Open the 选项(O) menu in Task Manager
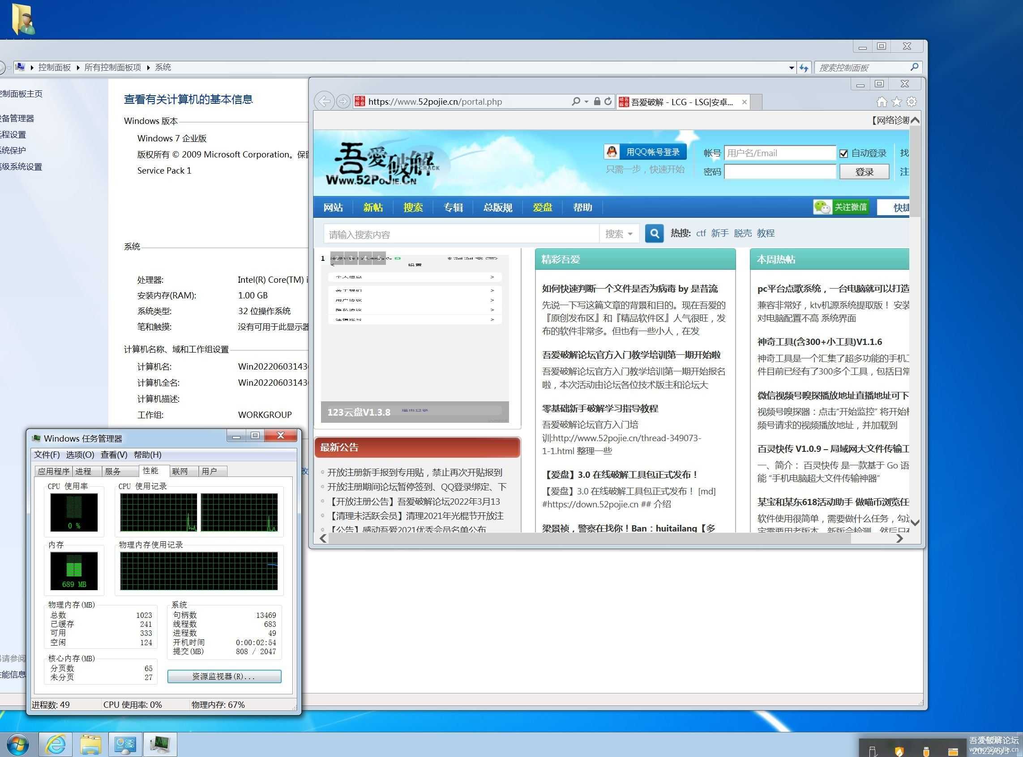This screenshot has height=757, width=1023. pos(80,455)
